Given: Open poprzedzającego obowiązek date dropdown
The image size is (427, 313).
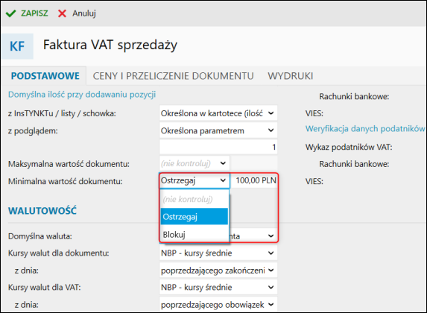Looking at the screenshot, I should point(218,304).
